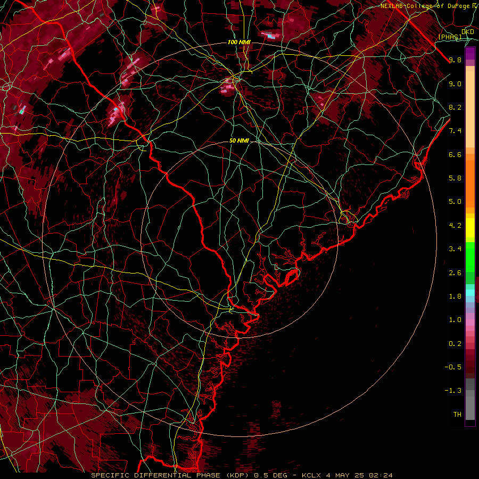Click the SPECIFIC DIFFERENTIAL PHASE (KDP) caption
The width and height of the screenshot is (479, 479).
tap(169, 475)
